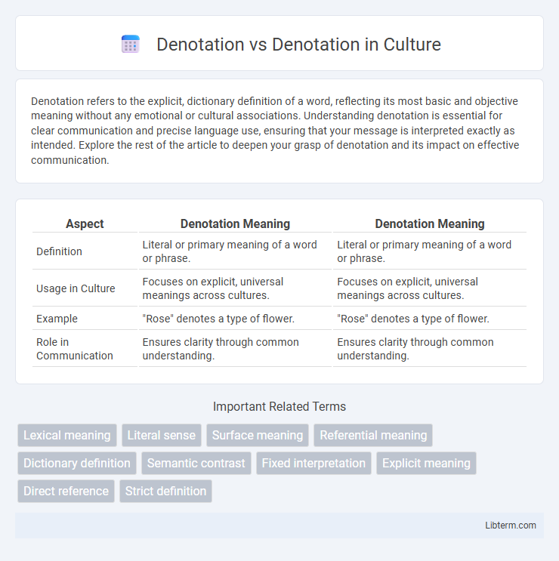Click the 'Denotation vs Denotation in Culture' title

click(298, 45)
